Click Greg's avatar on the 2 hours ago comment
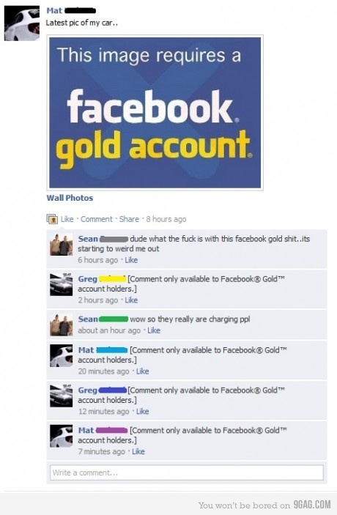The image size is (337, 515). (x=61, y=285)
